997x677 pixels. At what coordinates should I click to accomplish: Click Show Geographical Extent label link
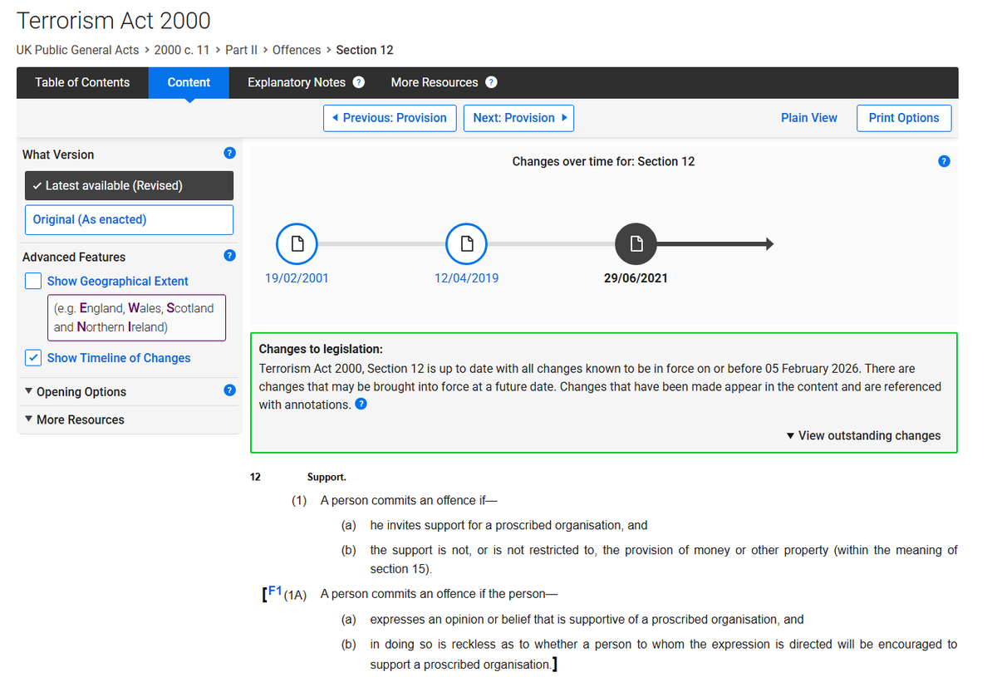point(117,281)
